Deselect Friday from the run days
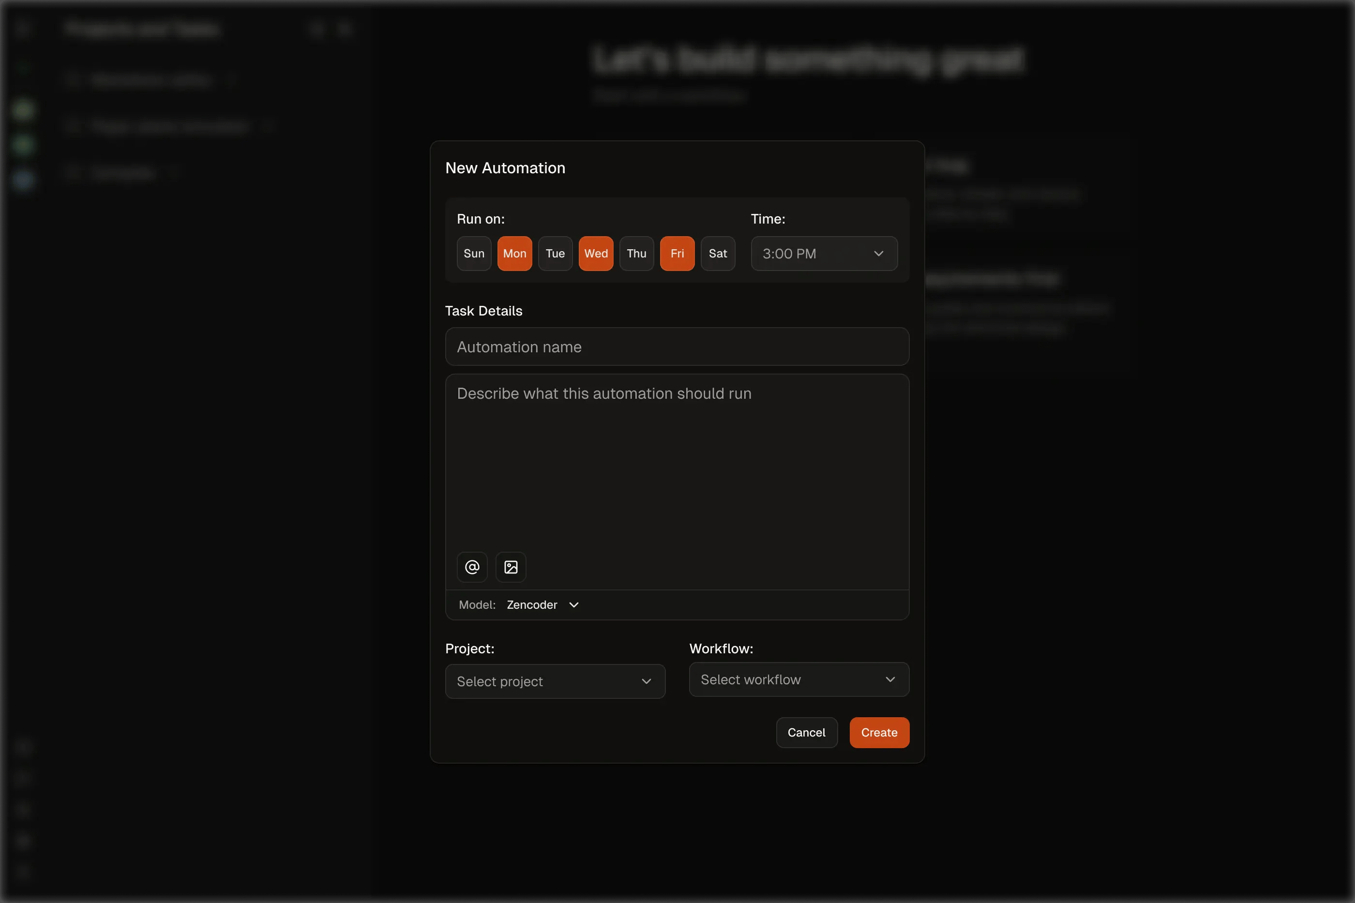1355x903 pixels. coord(677,254)
